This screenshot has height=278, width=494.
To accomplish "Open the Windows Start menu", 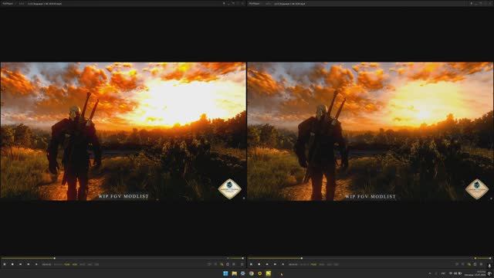I will pyautogui.click(x=225, y=273).
